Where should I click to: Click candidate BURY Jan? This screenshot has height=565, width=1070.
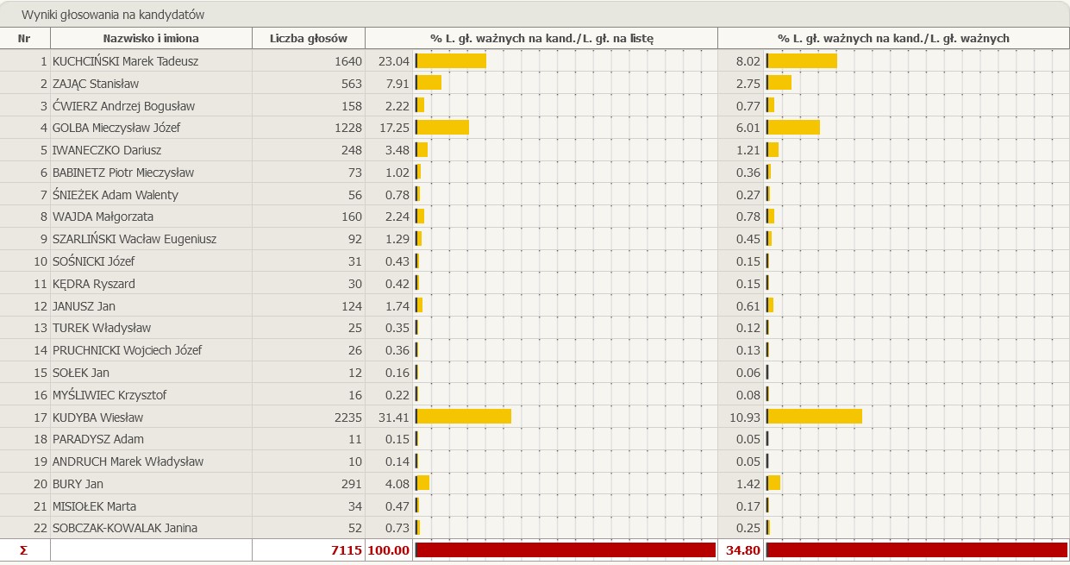78,484
